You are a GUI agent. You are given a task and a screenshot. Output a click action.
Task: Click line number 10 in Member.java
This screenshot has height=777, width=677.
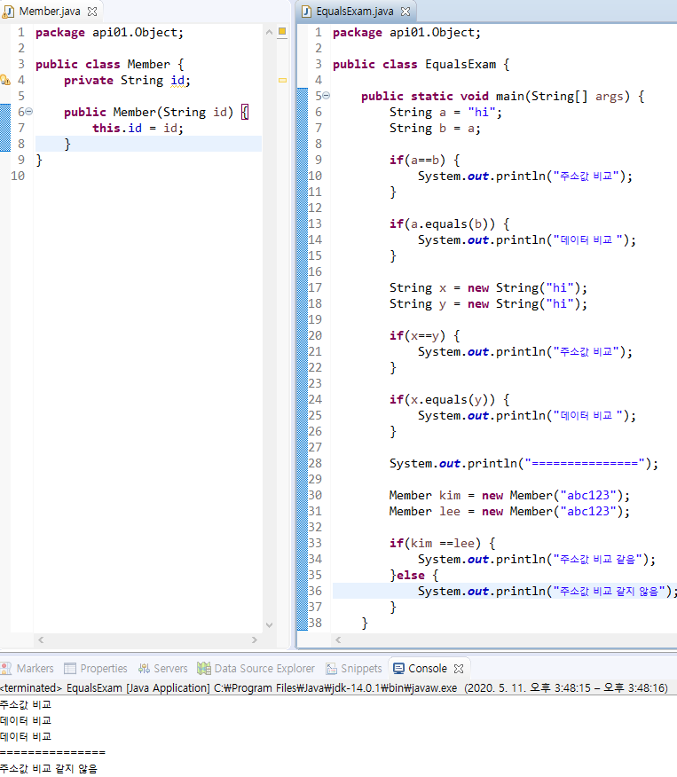[x=18, y=176]
